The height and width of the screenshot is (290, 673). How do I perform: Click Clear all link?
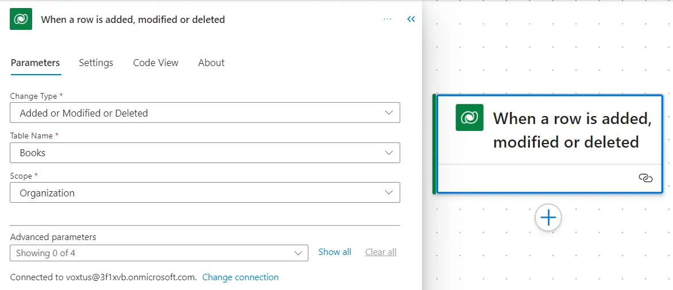coord(381,252)
